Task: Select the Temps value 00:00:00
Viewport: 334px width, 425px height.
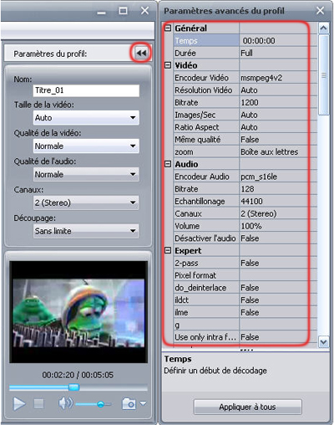Action: [x=278, y=41]
